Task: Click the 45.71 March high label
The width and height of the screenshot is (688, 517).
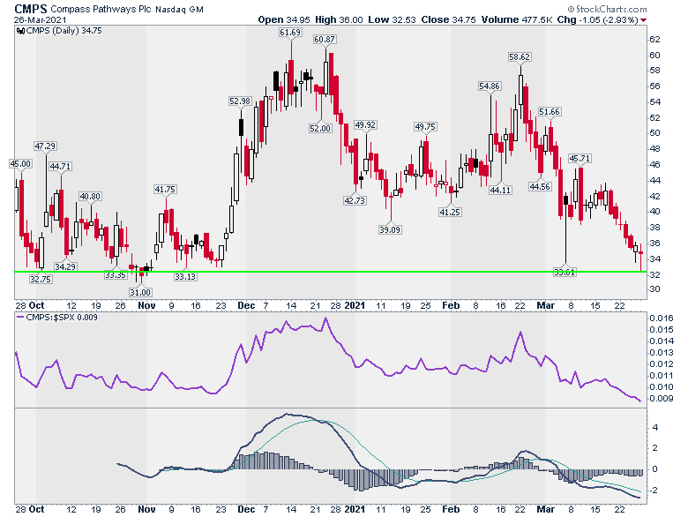Action: click(580, 159)
